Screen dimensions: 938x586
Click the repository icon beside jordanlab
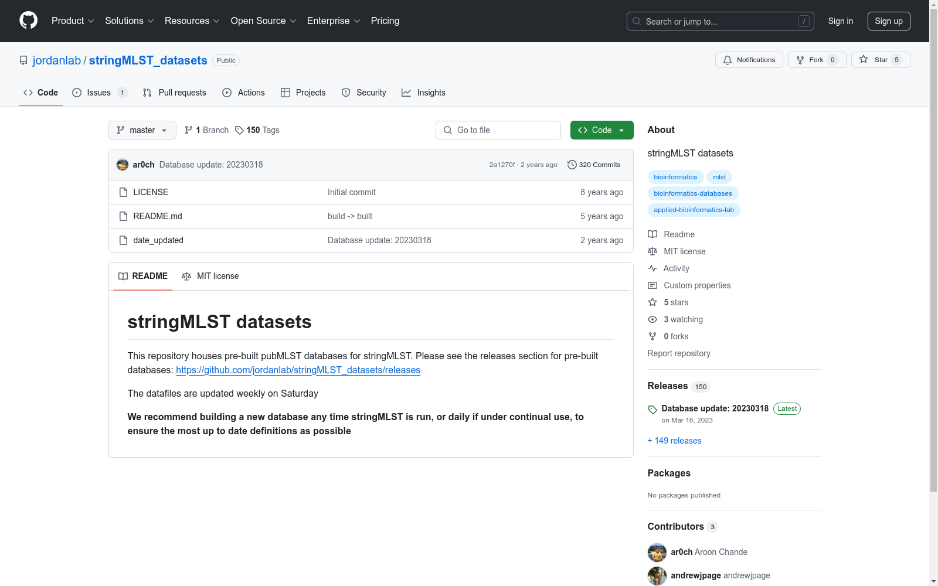(x=23, y=60)
